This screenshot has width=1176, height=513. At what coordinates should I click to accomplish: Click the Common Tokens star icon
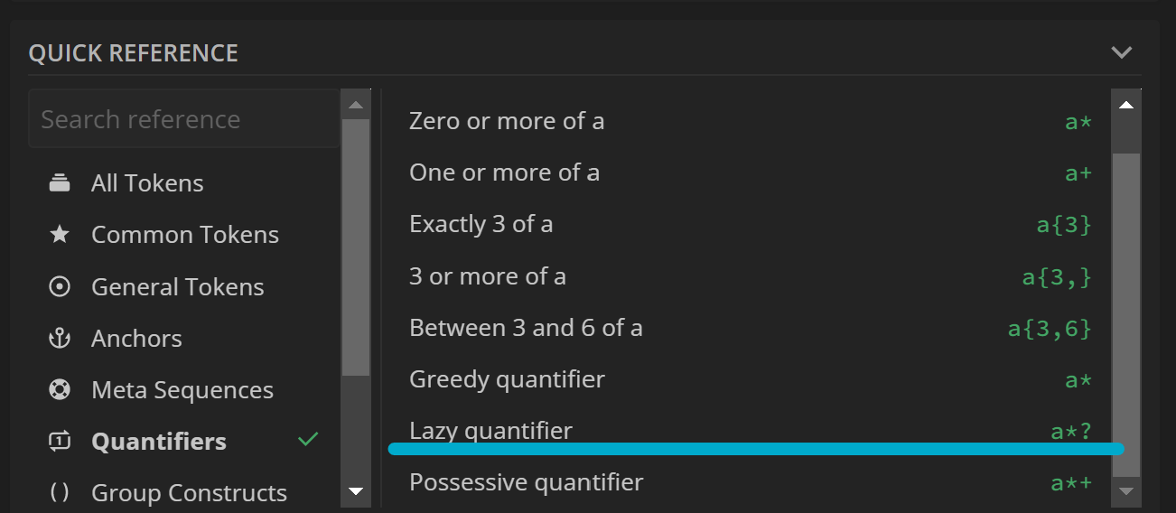click(x=60, y=235)
